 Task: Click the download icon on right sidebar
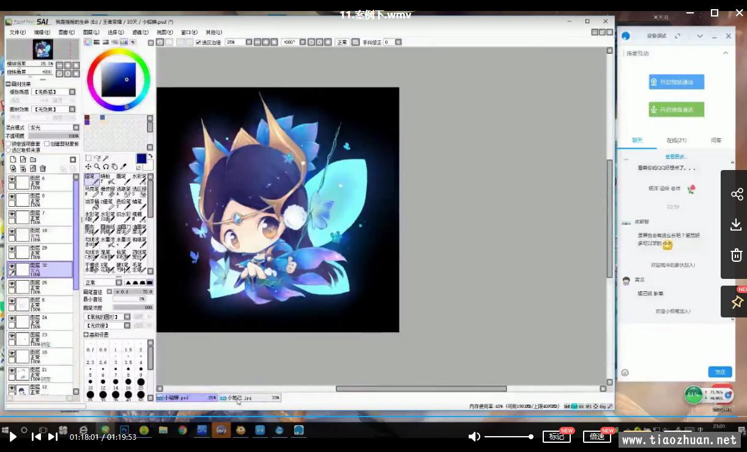[x=736, y=225]
